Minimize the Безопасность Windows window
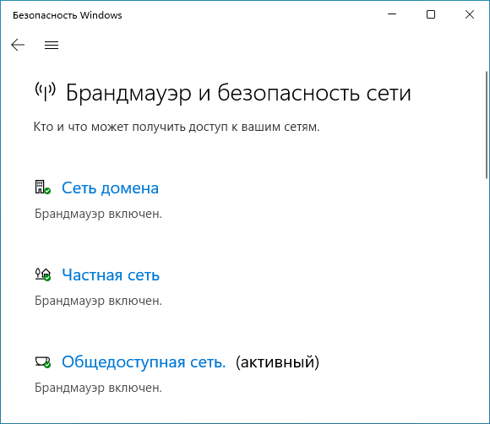The width and height of the screenshot is (490, 424). click(x=392, y=14)
